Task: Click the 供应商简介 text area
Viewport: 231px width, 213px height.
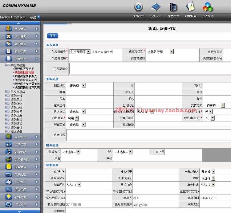Action: (x=150, y=69)
